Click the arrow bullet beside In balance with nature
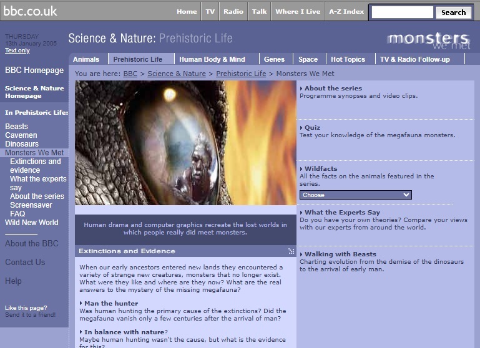This screenshot has height=348, width=480. (81, 332)
